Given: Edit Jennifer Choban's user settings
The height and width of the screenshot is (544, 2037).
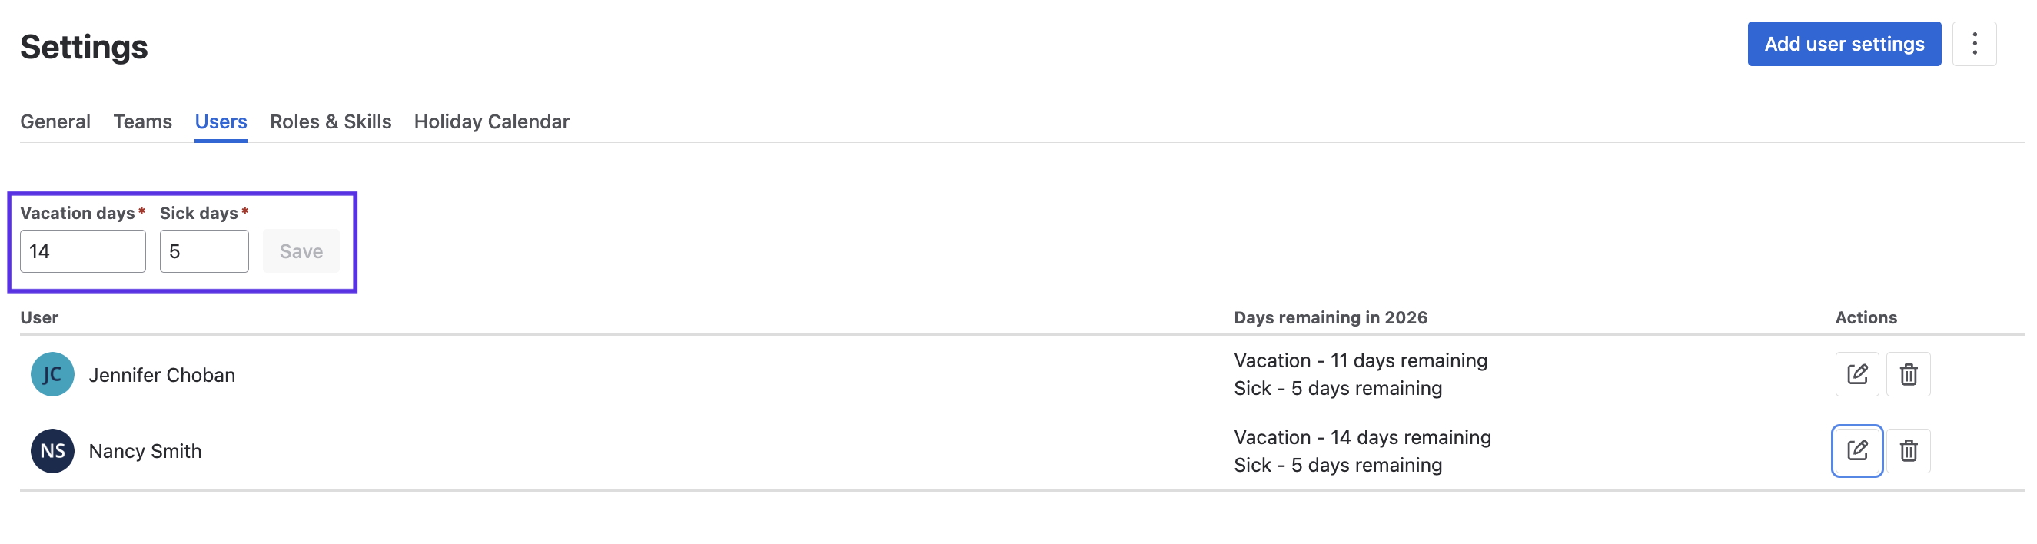Looking at the screenshot, I should pyautogui.click(x=1856, y=374).
